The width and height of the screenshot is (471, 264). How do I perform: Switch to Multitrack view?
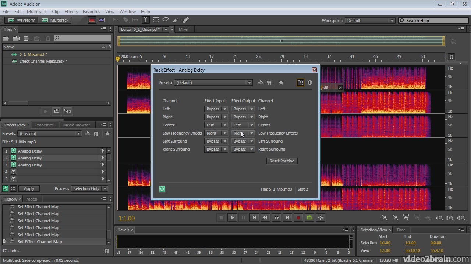55,20
